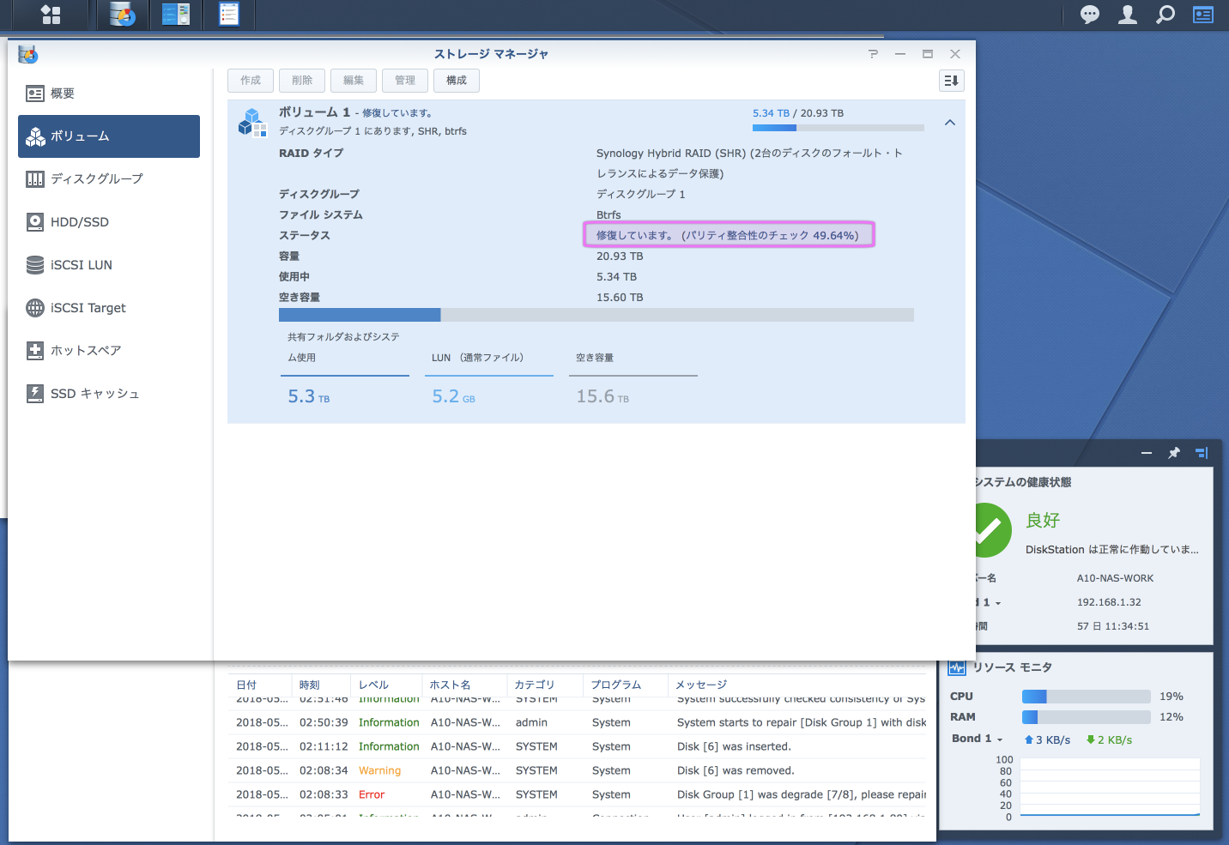
Task: Open the Bond 1 network dropdown
Action: [999, 739]
